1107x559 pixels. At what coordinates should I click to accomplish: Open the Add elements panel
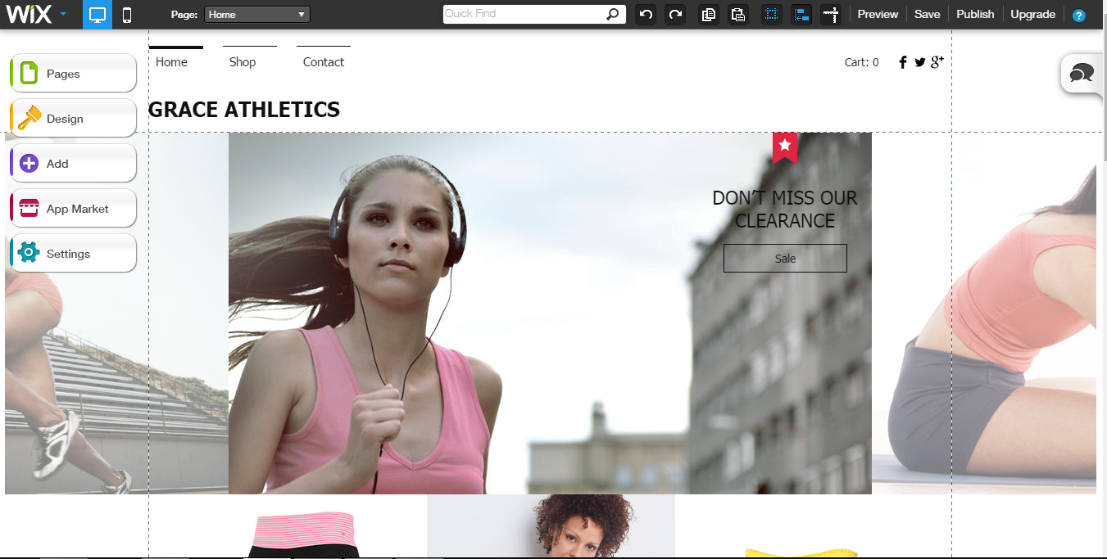tap(73, 164)
